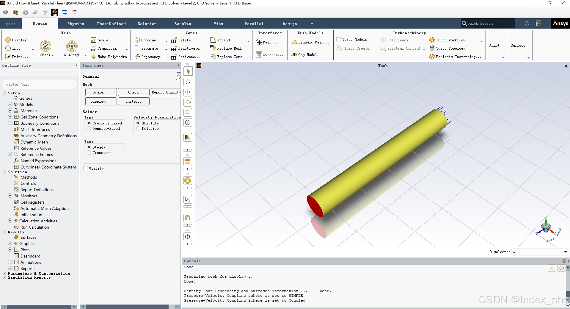The width and height of the screenshot is (570, 309).
Task: Click the axis orientation triad
Action: click(x=546, y=229)
